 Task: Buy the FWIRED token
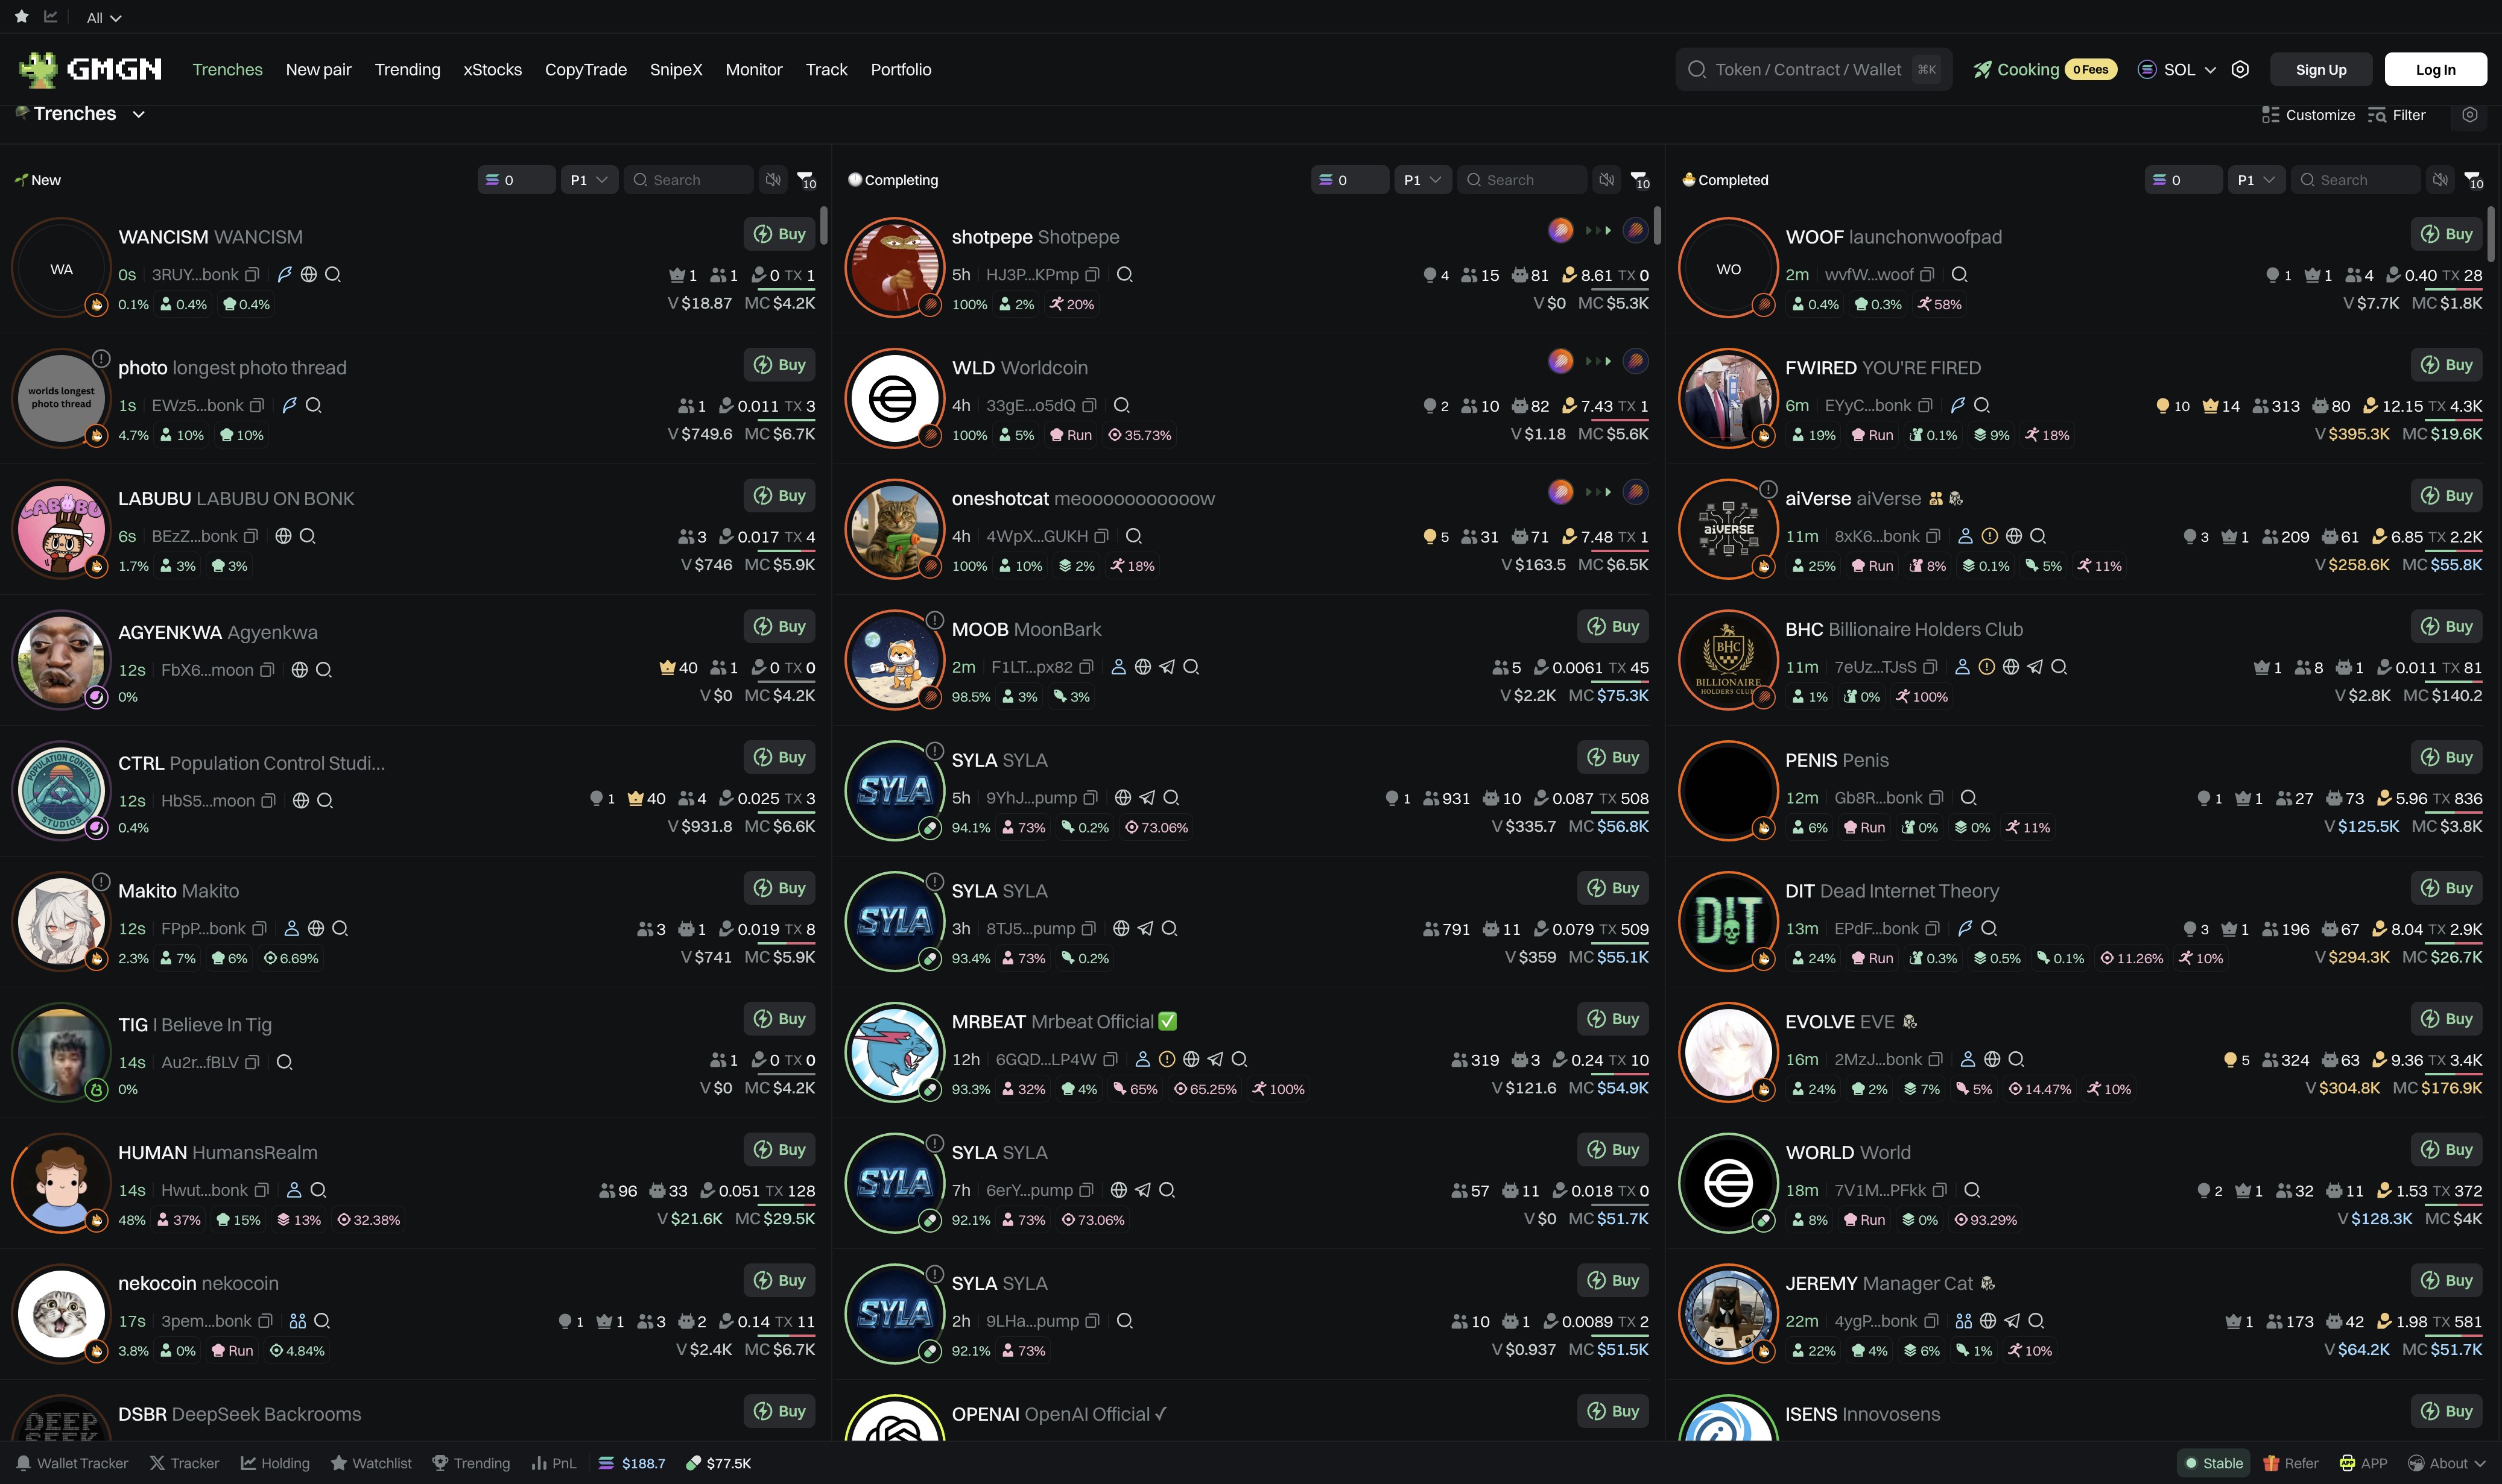click(x=2446, y=365)
